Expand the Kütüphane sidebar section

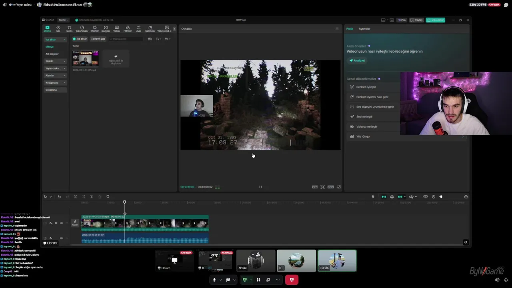click(x=55, y=83)
